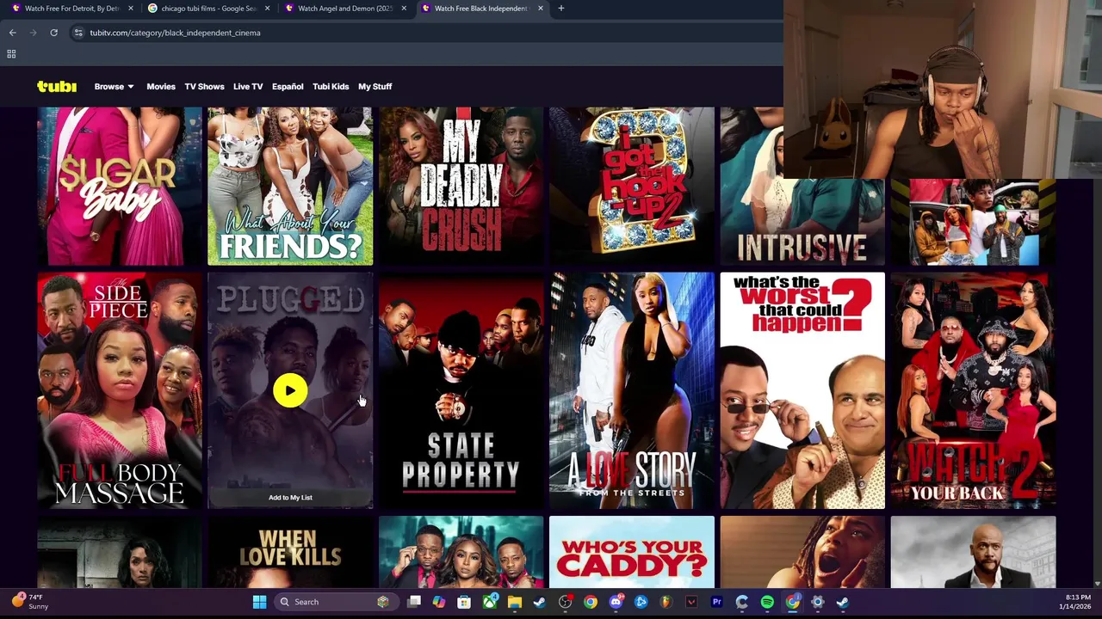Open When Love Kills poster
This screenshot has height=619, width=1102.
click(x=290, y=552)
